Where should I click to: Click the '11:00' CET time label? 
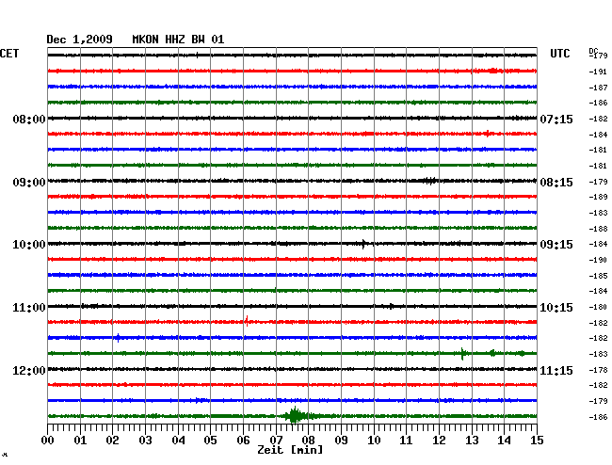coord(29,308)
